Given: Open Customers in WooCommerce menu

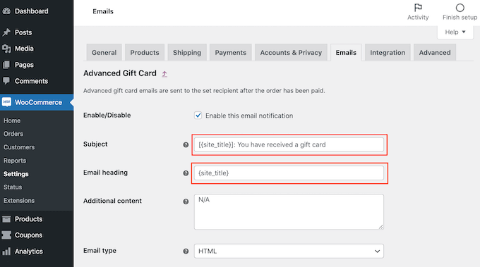Looking at the screenshot, I should click(19, 147).
